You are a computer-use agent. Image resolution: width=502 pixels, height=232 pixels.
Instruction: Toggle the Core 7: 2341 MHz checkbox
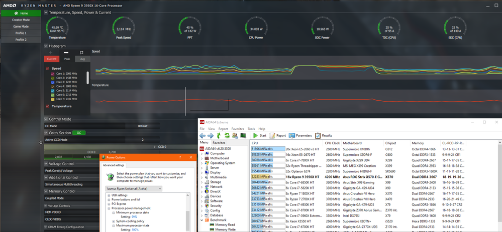coord(53,99)
